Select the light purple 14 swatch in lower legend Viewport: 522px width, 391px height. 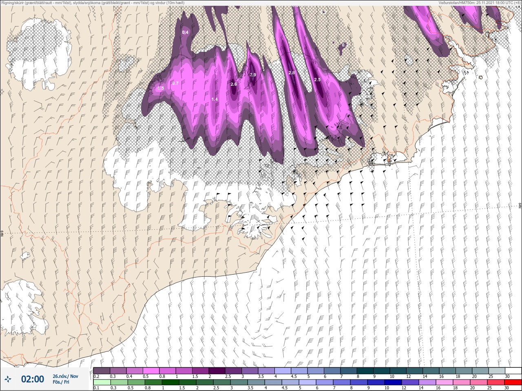point(427,382)
